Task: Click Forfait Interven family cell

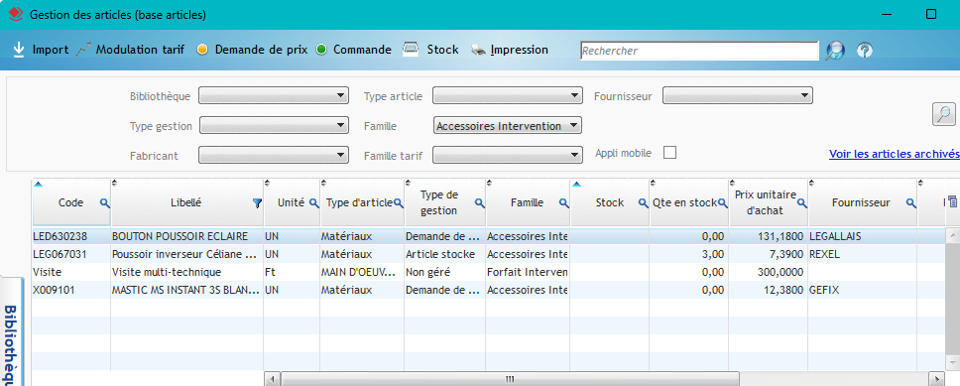Action: point(528,272)
